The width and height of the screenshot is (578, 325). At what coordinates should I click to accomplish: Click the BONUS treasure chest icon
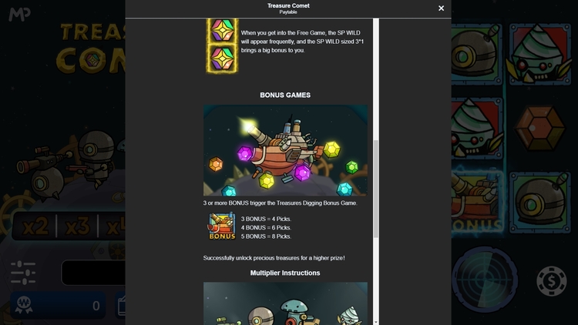click(x=222, y=226)
